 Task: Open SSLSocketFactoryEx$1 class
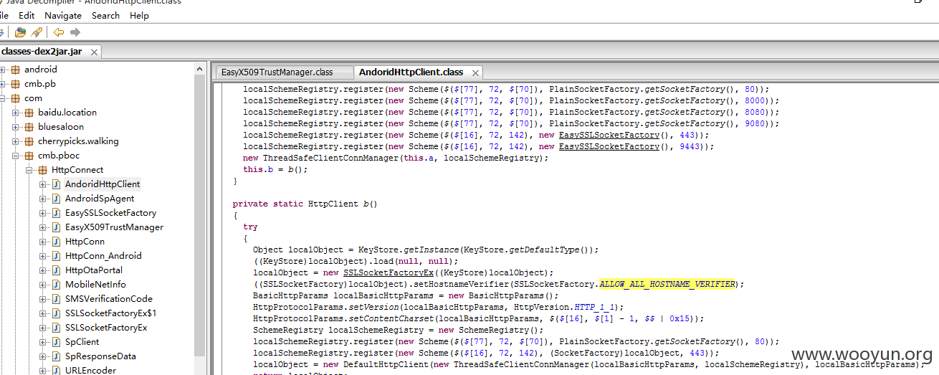point(110,313)
